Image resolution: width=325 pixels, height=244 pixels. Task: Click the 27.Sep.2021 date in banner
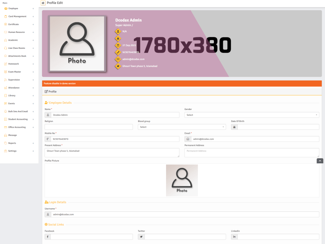coord(129,45)
